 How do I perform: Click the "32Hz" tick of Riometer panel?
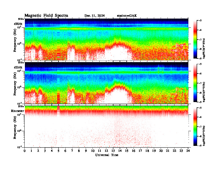pyautogui.click(x=21, y=106)
